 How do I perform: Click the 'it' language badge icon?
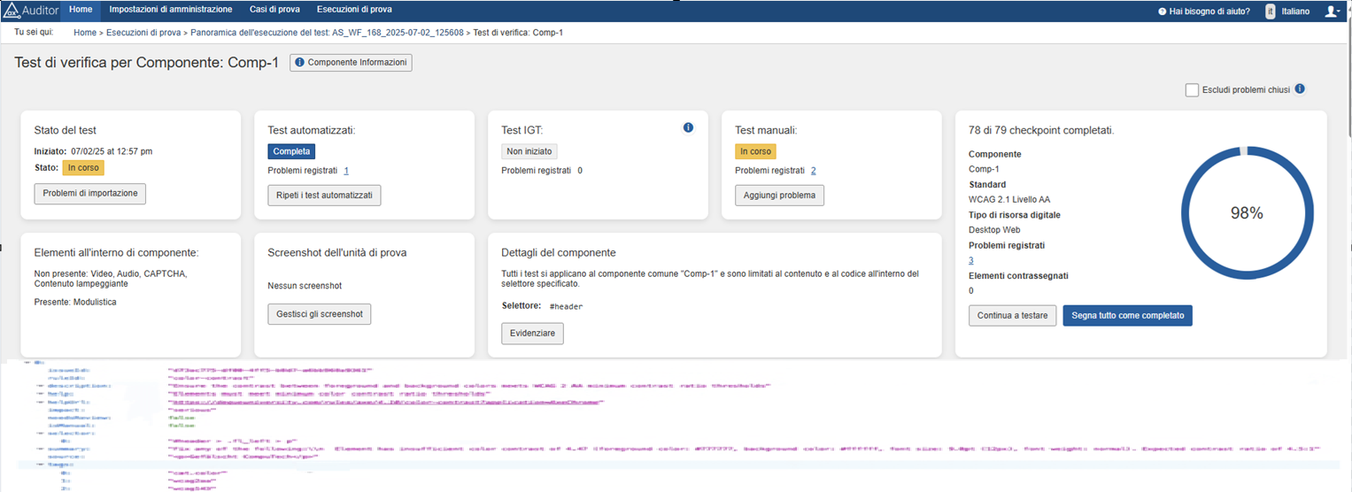[1271, 12]
